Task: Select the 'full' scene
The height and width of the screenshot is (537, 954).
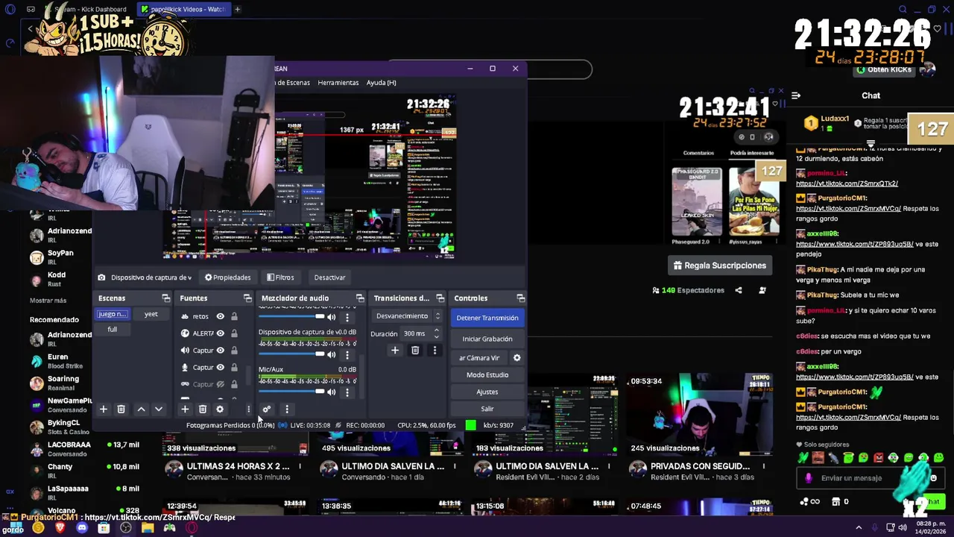Action: pyautogui.click(x=112, y=329)
